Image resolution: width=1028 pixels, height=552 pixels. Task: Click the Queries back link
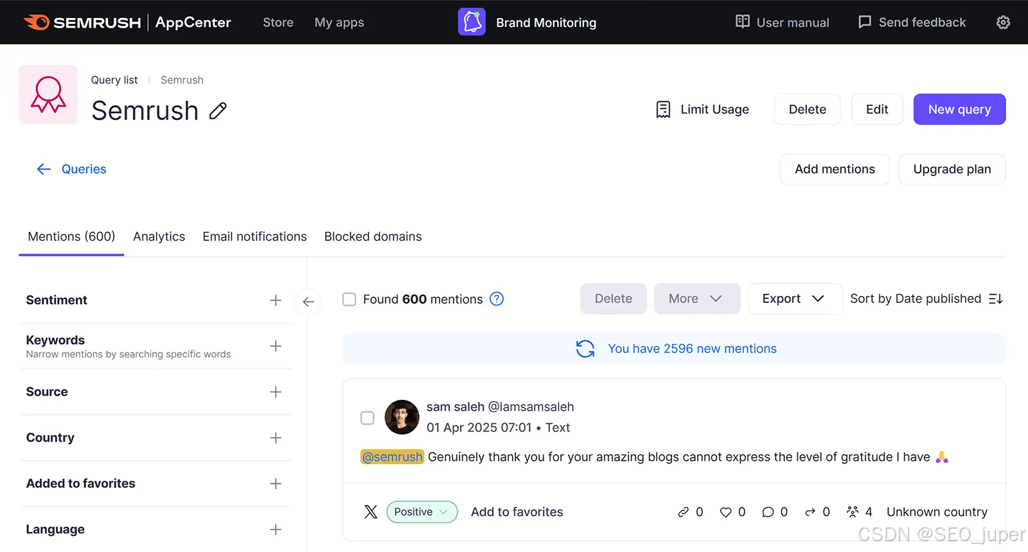point(84,169)
